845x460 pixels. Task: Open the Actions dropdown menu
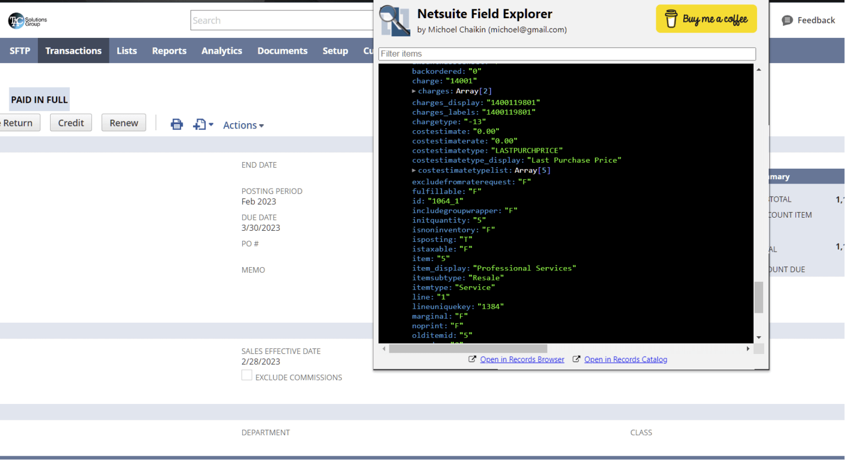click(x=243, y=125)
